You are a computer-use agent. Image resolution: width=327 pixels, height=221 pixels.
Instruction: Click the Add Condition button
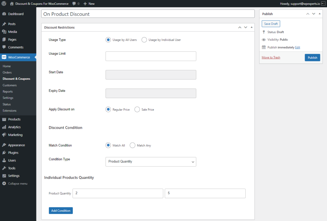pyautogui.click(x=61, y=211)
